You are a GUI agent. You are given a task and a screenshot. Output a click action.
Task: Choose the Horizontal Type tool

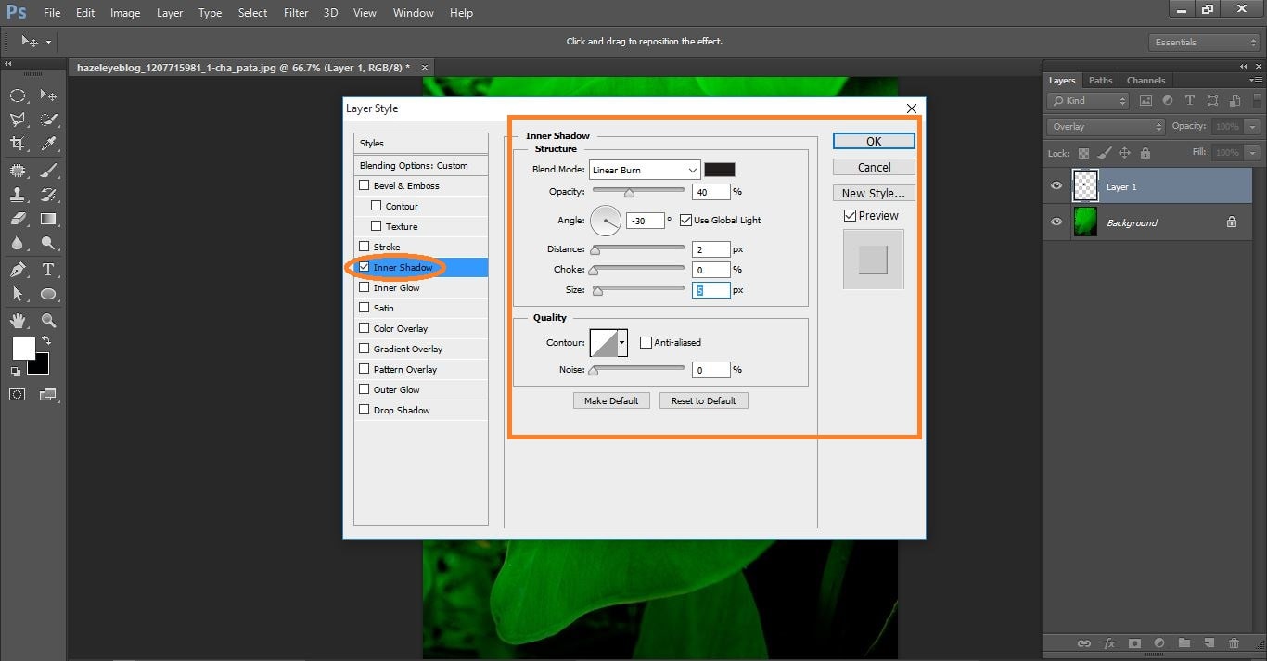coord(48,270)
